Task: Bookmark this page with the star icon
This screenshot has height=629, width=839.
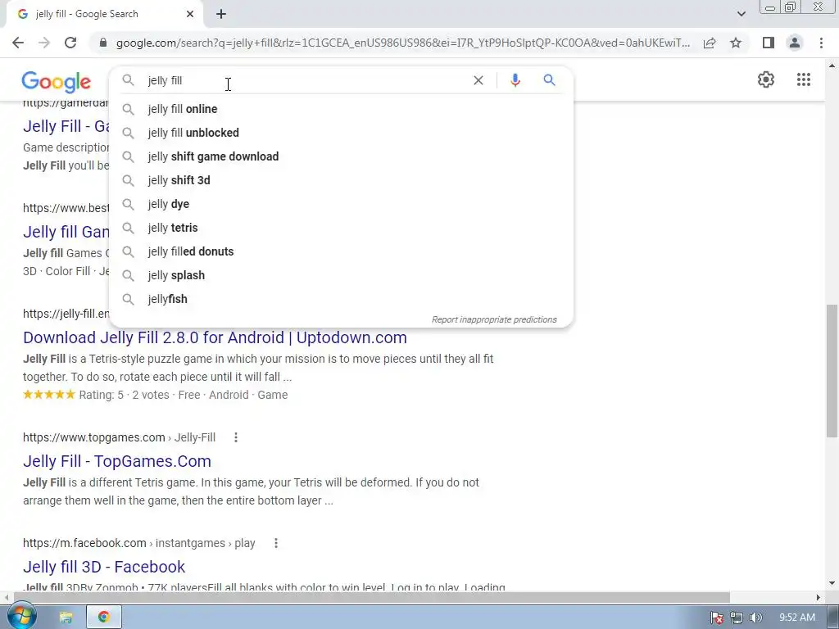Action: click(736, 43)
